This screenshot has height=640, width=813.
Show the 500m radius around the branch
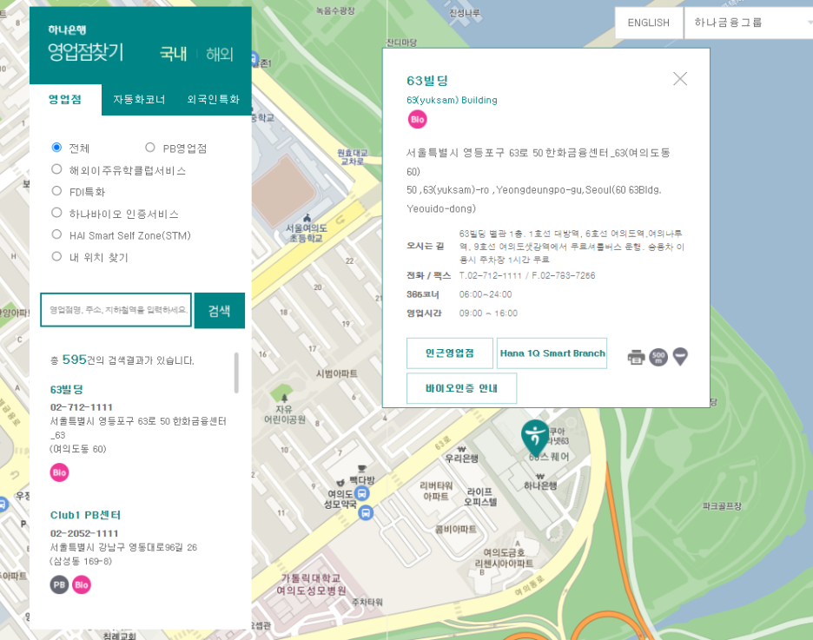658,357
